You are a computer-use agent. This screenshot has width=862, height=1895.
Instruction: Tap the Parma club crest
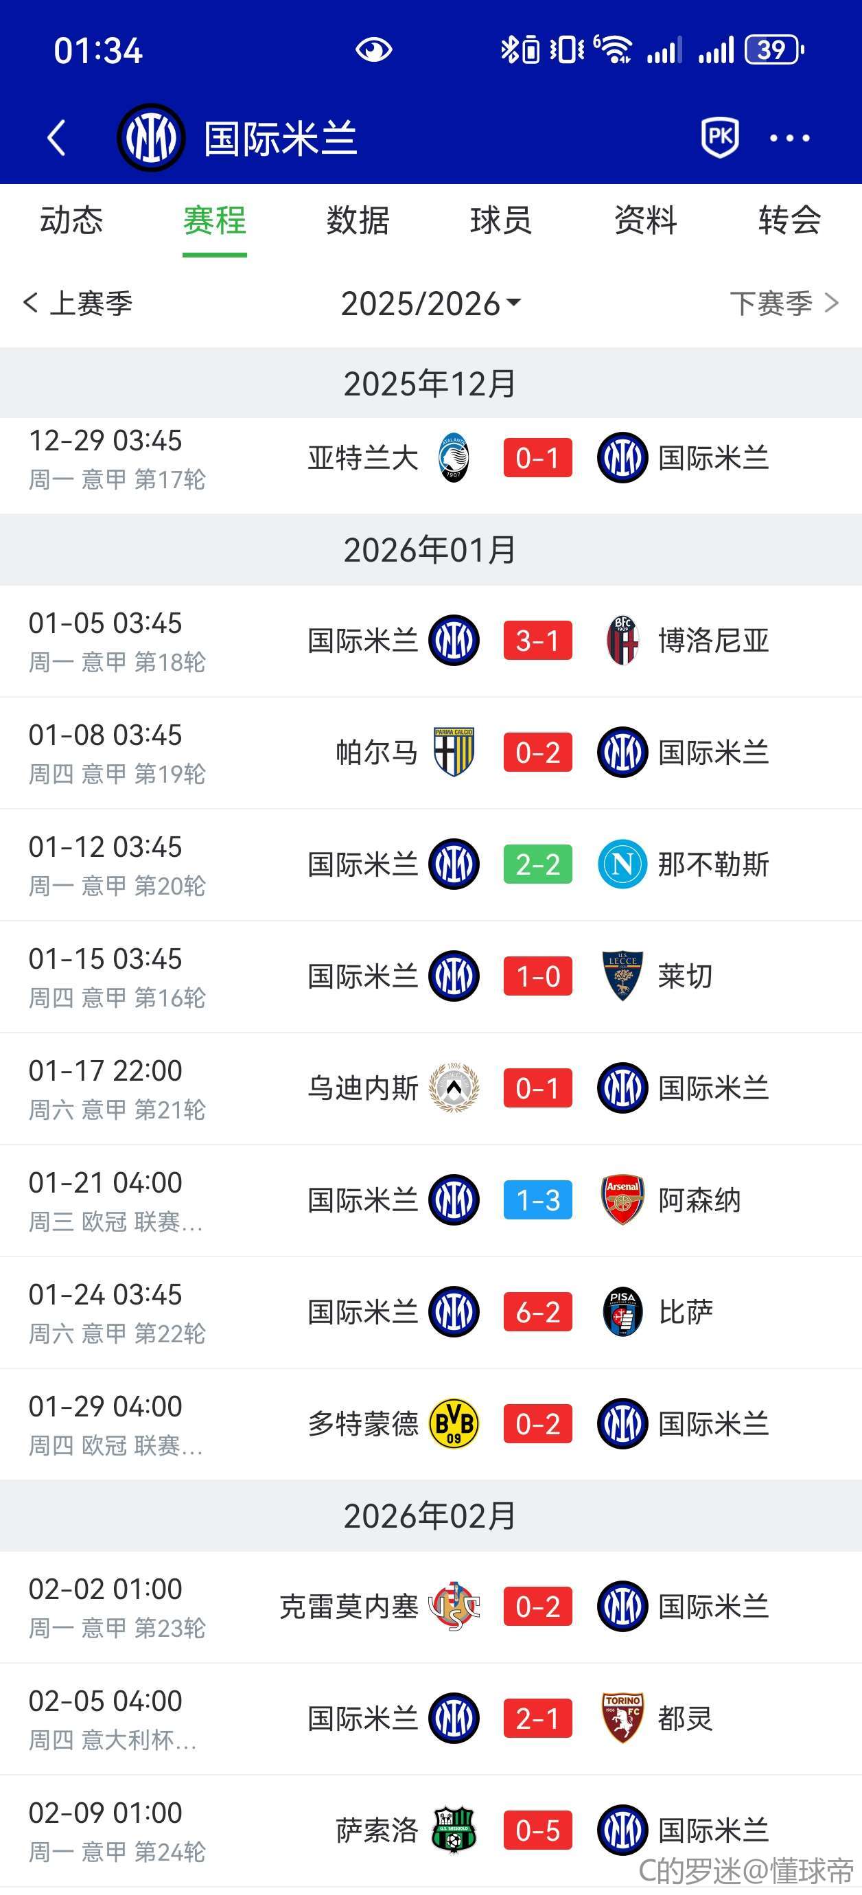pyautogui.click(x=454, y=752)
